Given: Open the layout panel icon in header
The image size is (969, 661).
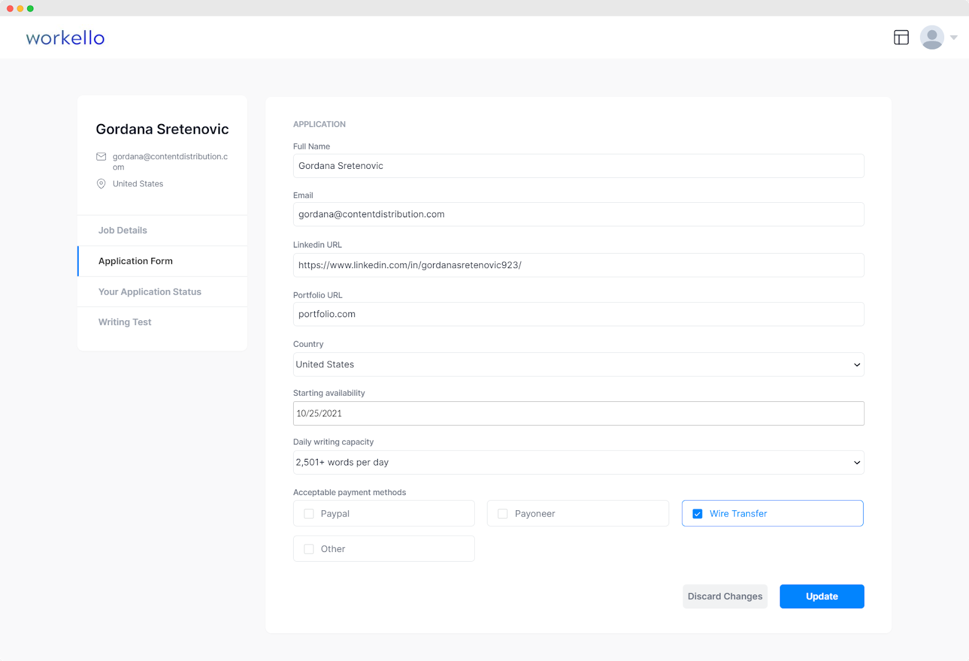Looking at the screenshot, I should tap(901, 38).
